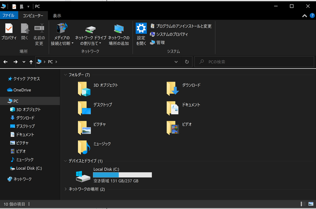This screenshot has height=209, width=316.
Task: Select ビデオ in the sidebar
Action: (18, 151)
